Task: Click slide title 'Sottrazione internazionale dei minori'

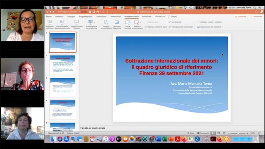Action: [172, 61]
